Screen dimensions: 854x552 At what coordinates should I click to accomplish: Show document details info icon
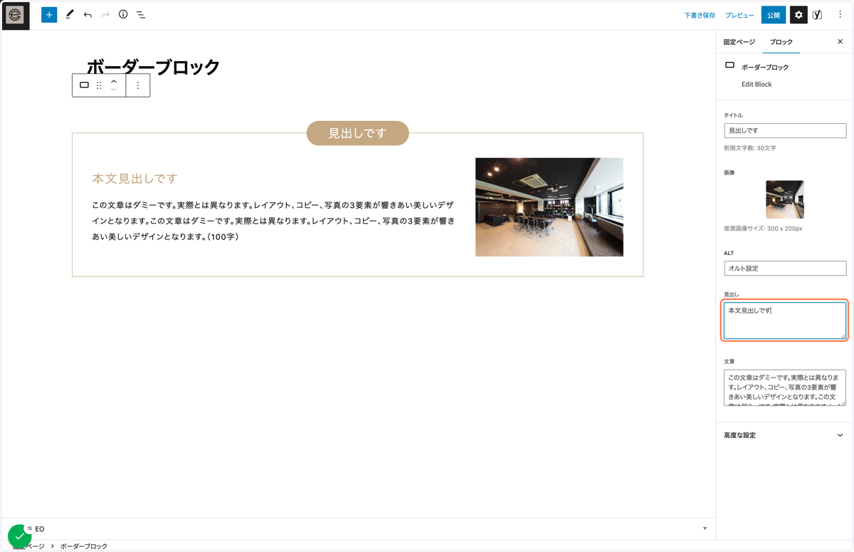tap(123, 14)
